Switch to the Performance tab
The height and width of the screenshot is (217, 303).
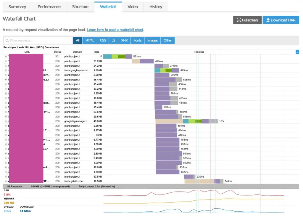[x=49, y=7]
